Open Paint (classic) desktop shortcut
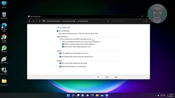The image size is (175, 98). point(4,60)
